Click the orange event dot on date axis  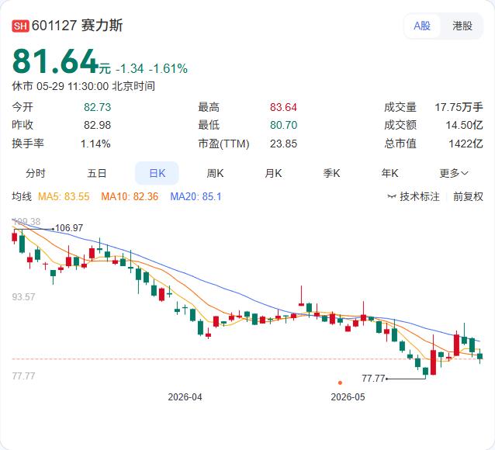(340, 382)
